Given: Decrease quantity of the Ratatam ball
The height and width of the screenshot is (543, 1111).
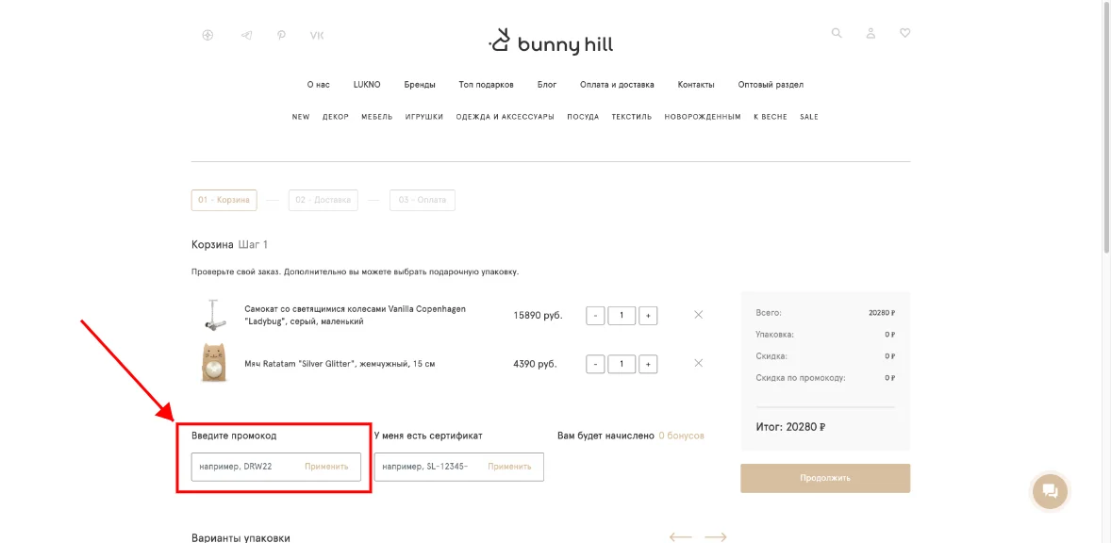Looking at the screenshot, I should (595, 363).
